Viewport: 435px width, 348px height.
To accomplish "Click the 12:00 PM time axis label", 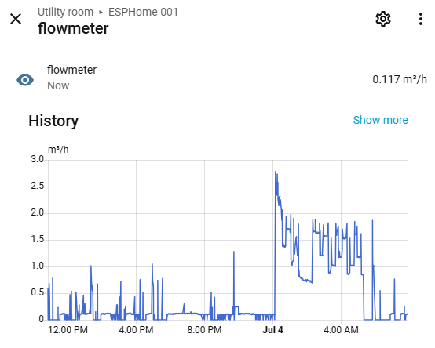I will click(x=68, y=330).
